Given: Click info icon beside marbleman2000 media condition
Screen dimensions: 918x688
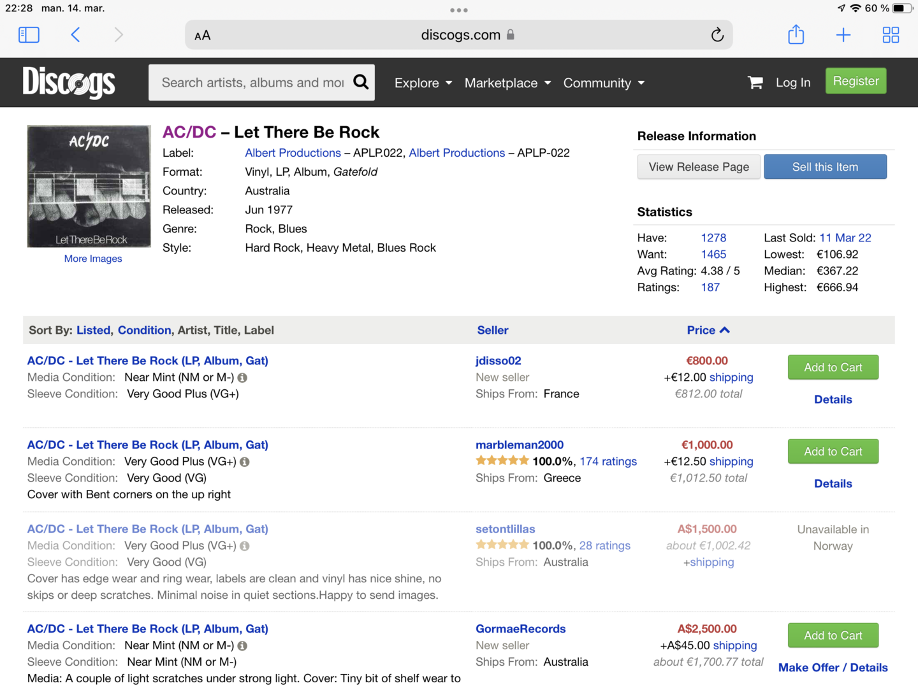Looking at the screenshot, I should tap(244, 462).
